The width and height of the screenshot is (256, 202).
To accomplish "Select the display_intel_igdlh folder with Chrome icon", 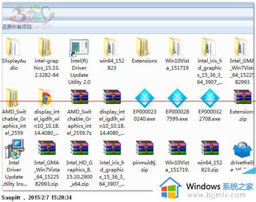I will [45, 97].
